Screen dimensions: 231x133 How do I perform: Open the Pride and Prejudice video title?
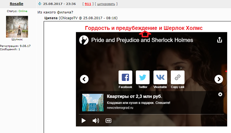142,40
